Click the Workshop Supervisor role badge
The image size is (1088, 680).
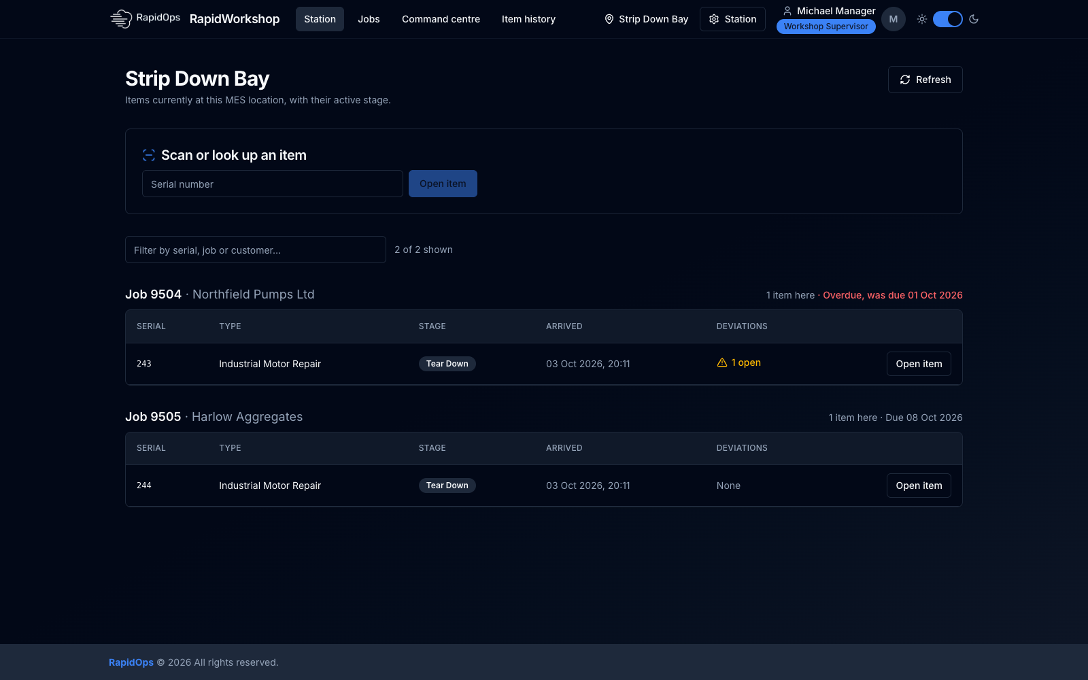pyautogui.click(x=826, y=27)
